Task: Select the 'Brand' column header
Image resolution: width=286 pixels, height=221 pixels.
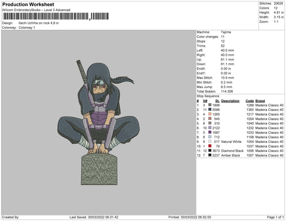Action: point(260,101)
